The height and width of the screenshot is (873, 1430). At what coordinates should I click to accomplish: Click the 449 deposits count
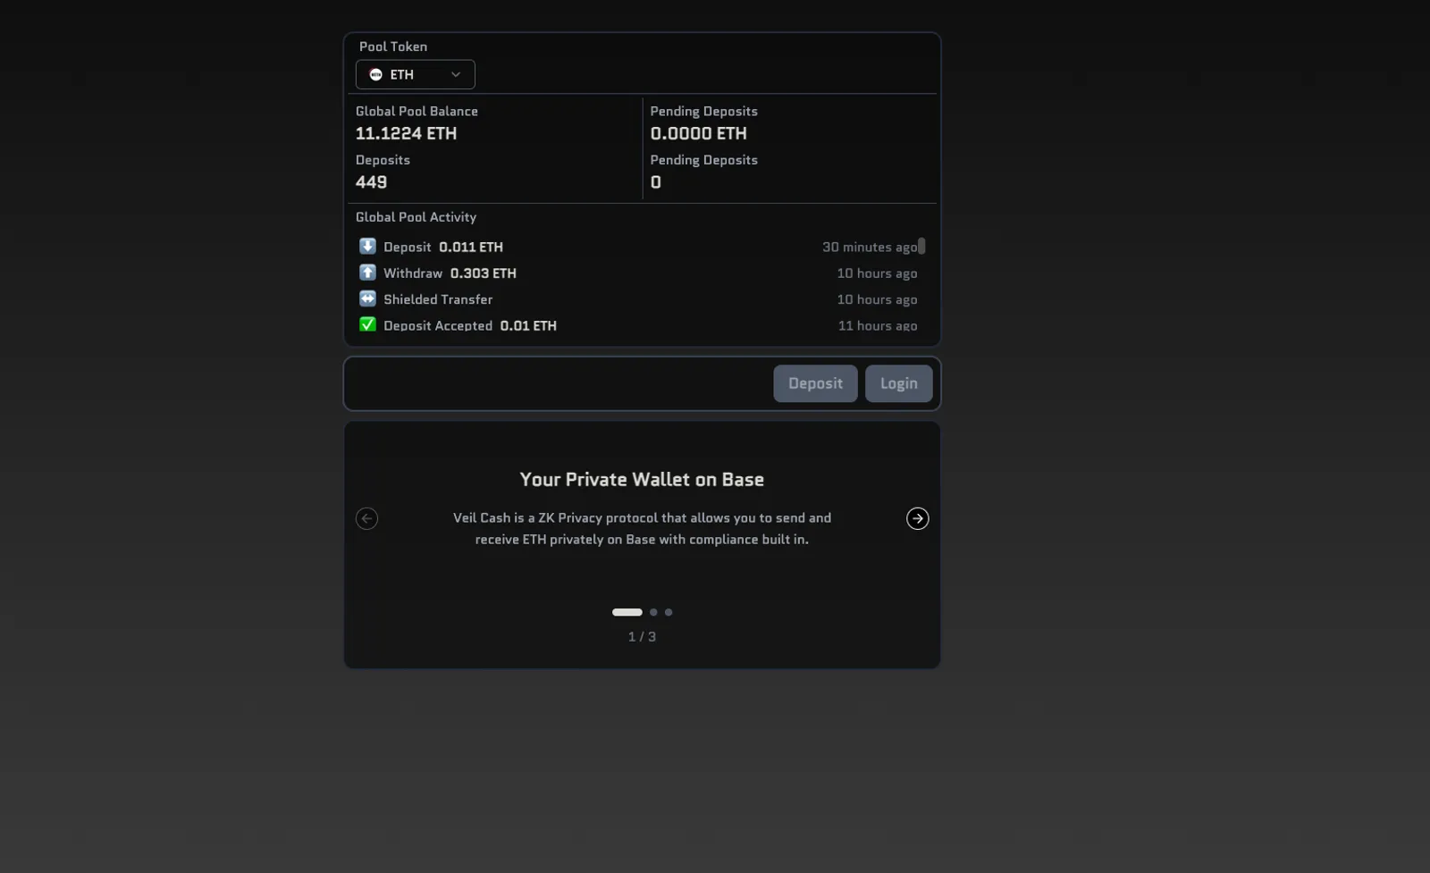(x=371, y=182)
